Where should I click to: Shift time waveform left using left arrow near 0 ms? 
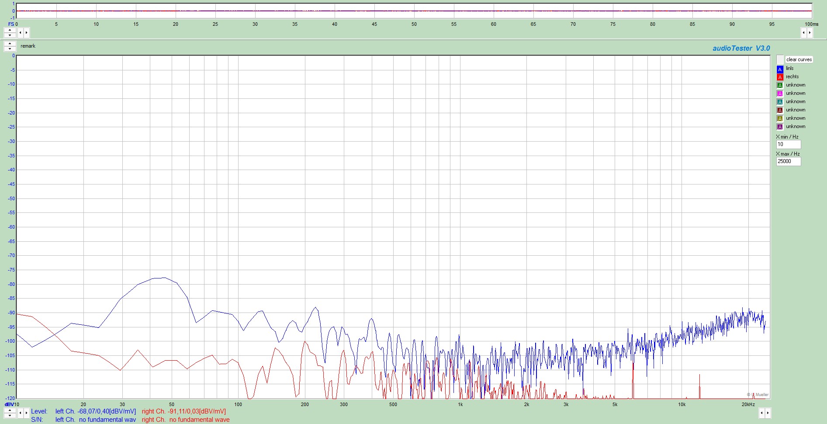20,32
